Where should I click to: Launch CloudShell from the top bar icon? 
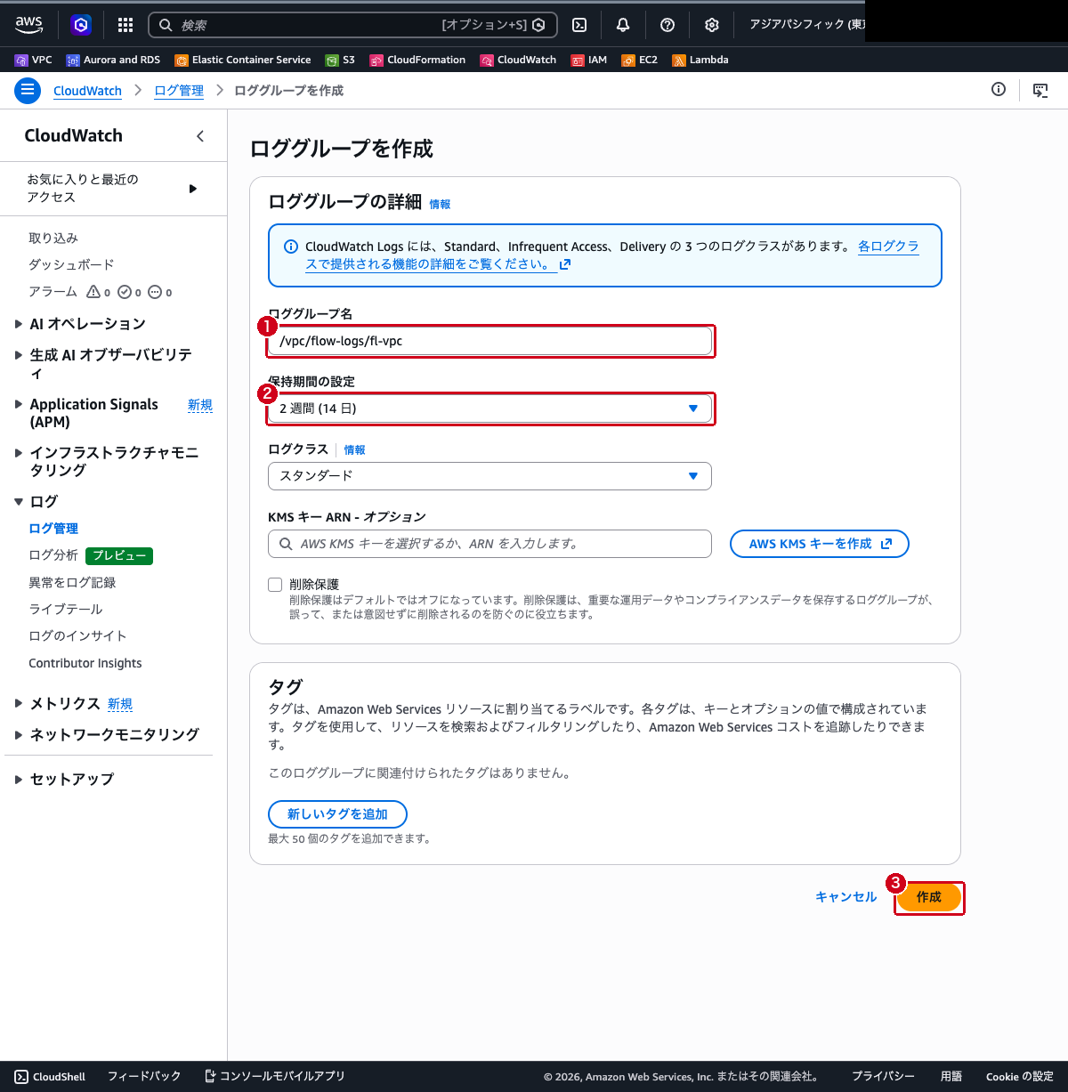pos(579,25)
